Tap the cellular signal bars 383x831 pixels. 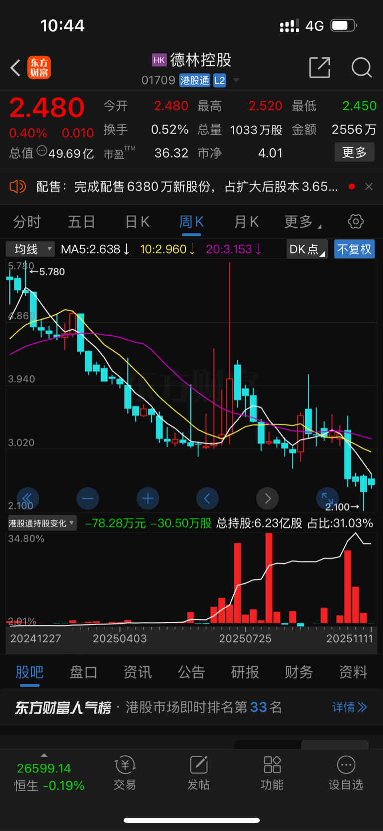click(x=289, y=25)
